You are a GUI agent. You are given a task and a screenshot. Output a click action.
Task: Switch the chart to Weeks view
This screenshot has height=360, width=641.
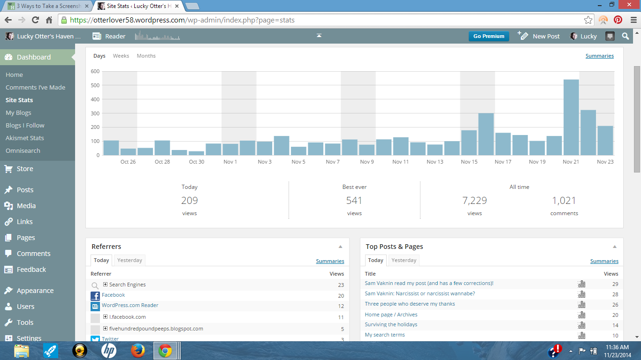[x=121, y=56]
